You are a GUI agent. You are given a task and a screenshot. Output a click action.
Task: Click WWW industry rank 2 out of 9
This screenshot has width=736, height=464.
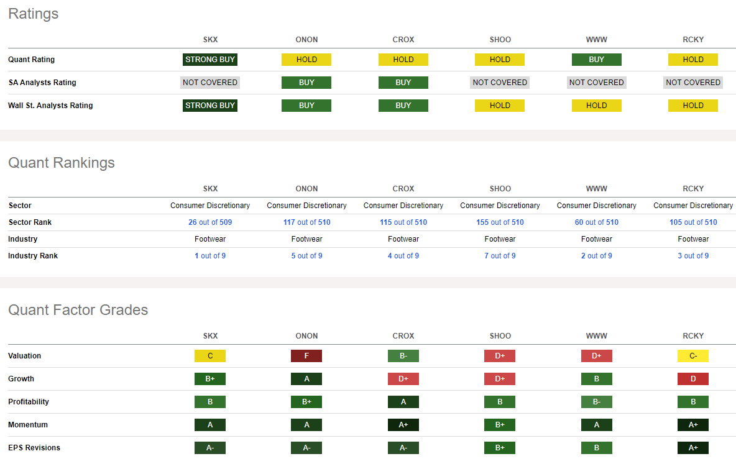596,256
